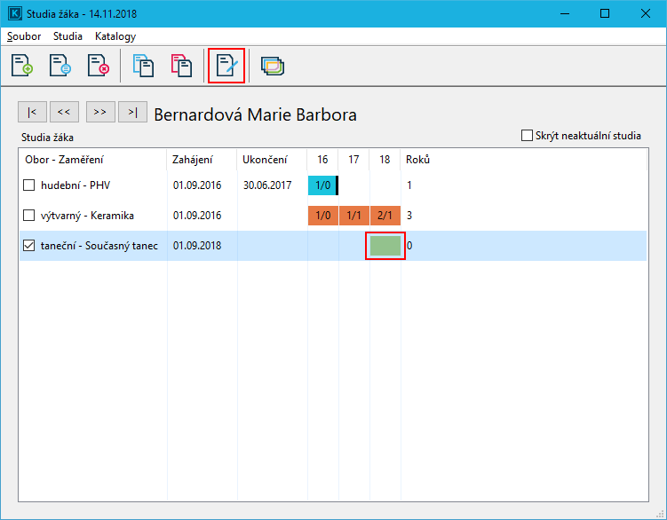
Task: Click green block in year 18 column
Action: (385, 246)
